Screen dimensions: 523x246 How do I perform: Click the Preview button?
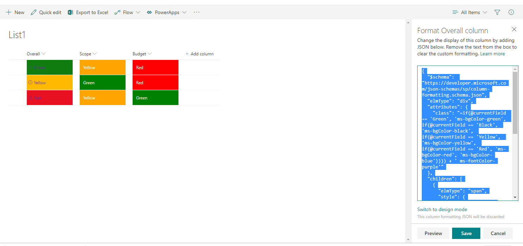point(433,233)
